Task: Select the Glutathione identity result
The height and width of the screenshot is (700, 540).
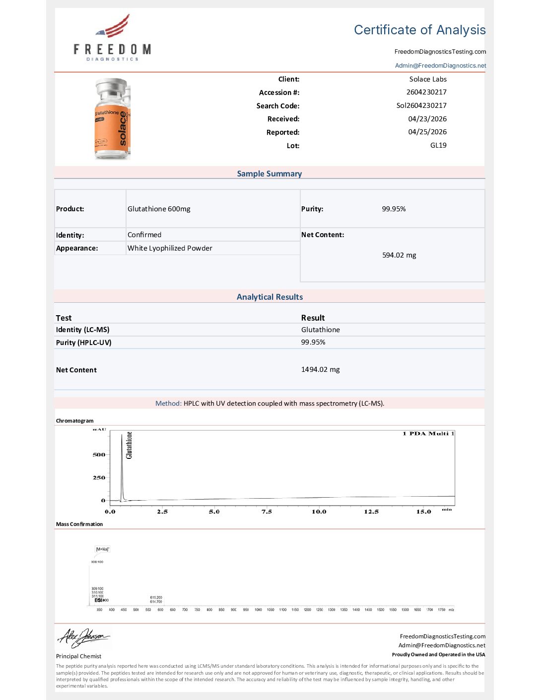Action: [321, 330]
